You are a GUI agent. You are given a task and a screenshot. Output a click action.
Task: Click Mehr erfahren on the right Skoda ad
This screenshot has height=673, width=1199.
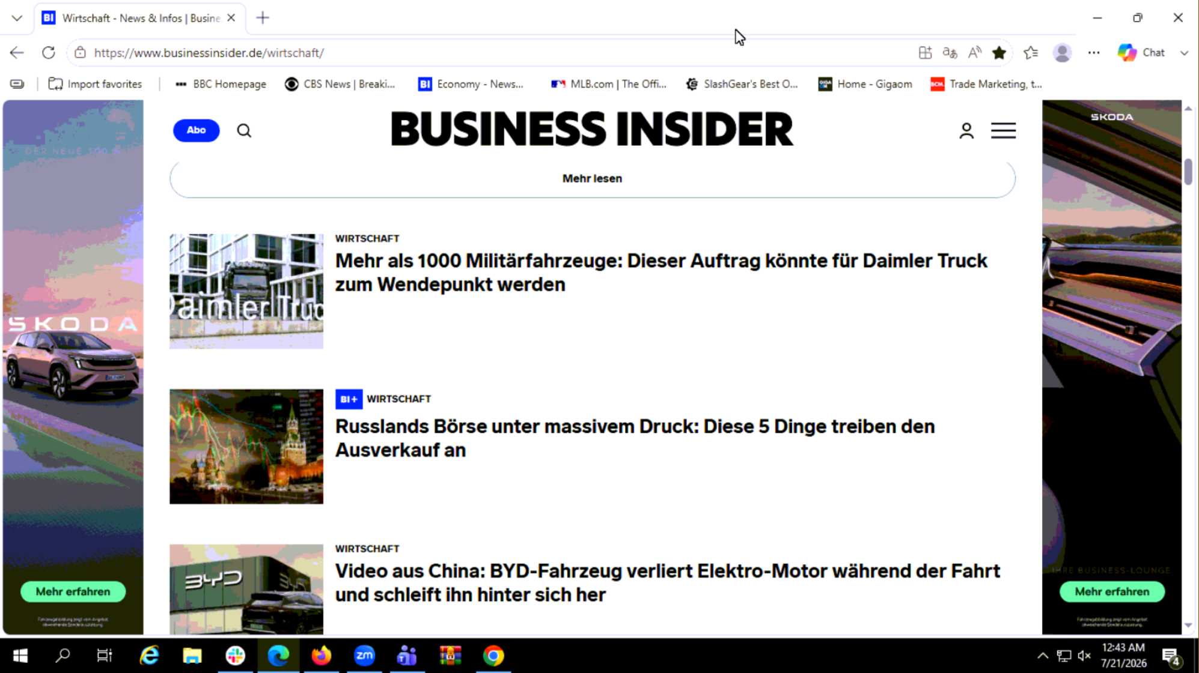point(1112,591)
